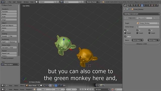Viewport: 161px width, 91px height.
Task: Enable Invert under the Y axis
Action: pos(137,33)
